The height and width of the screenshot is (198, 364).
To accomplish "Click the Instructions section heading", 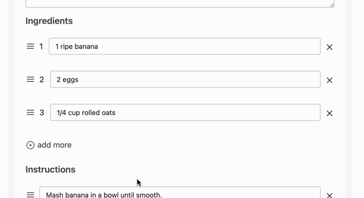I will (x=51, y=169).
